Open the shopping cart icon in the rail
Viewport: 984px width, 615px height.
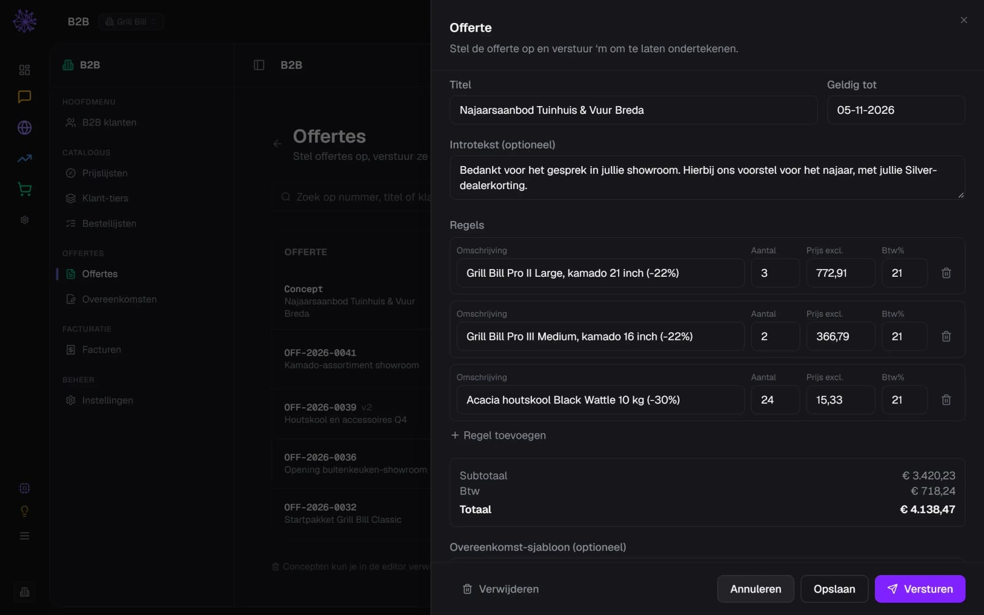[x=25, y=189]
